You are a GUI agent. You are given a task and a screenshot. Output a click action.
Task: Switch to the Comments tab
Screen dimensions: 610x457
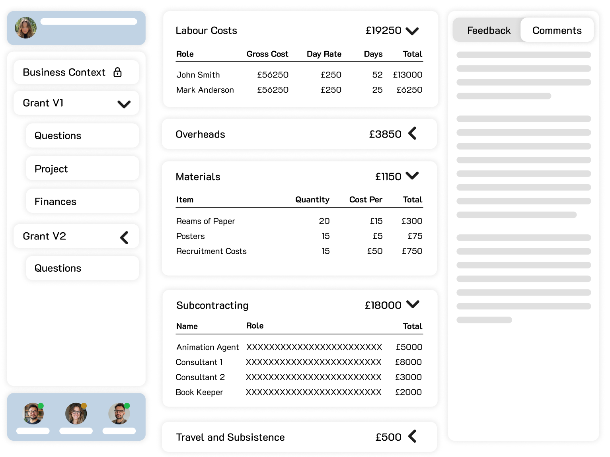click(x=557, y=30)
